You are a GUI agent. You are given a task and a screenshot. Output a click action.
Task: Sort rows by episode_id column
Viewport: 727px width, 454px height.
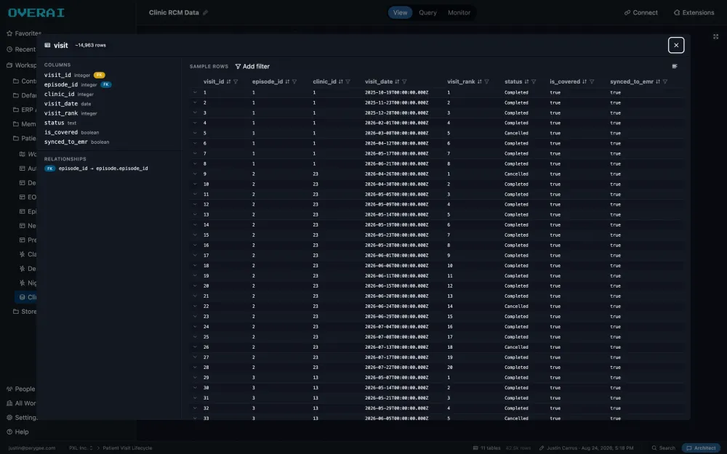[x=287, y=81]
